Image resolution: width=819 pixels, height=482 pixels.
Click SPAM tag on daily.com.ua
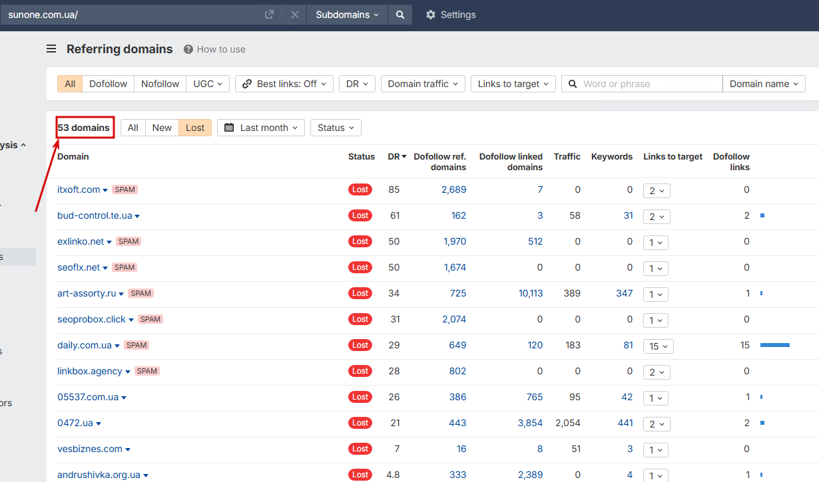coord(136,345)
